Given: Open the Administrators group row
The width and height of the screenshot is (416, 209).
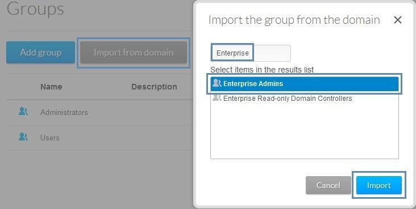Looking at the screenshot, I should [99, 113].
